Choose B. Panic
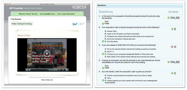Image resolution: width=187 pixels, height=90 pixels. tap(108, 78)
